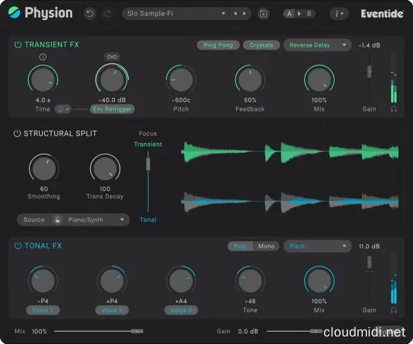Click the Physion logo icon
Image resolution: width=413 pixels, height=344 pixels.
click(x=14, y=12)
